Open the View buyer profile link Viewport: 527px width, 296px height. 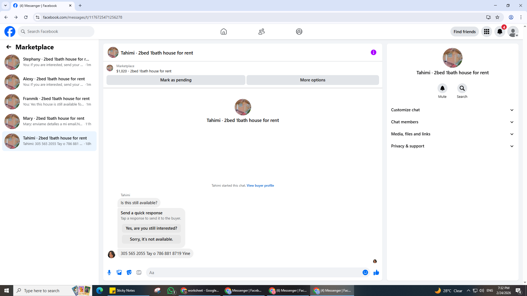pos(260,186)
